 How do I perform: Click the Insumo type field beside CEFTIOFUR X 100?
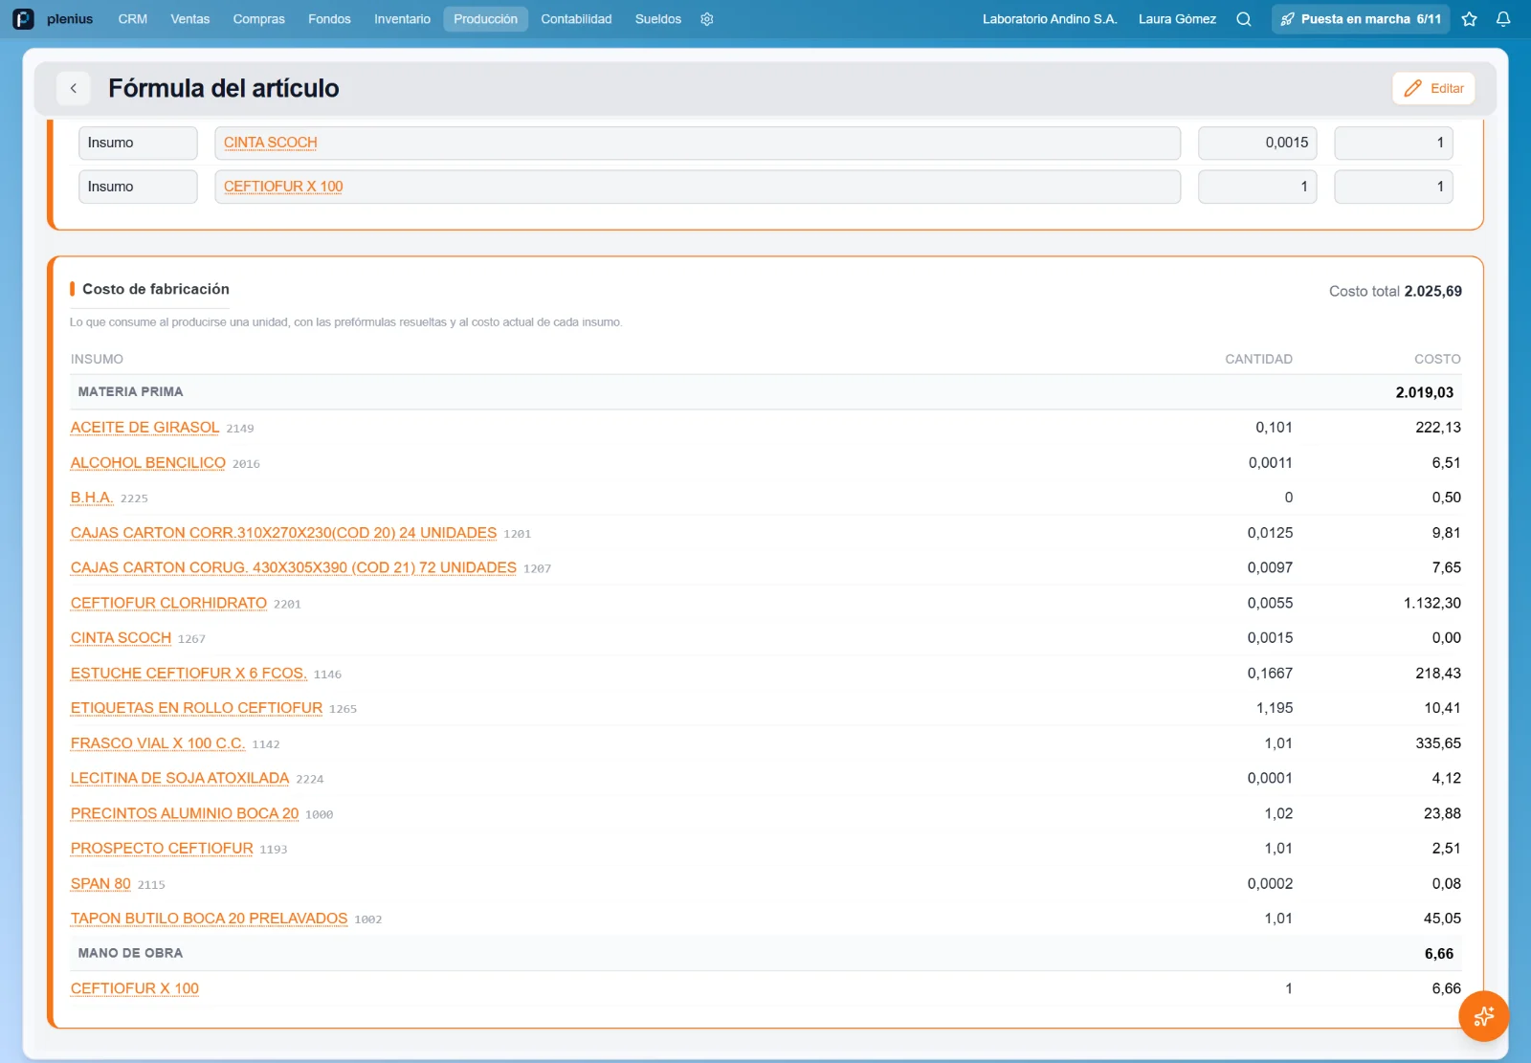click(x=138, y=187)
